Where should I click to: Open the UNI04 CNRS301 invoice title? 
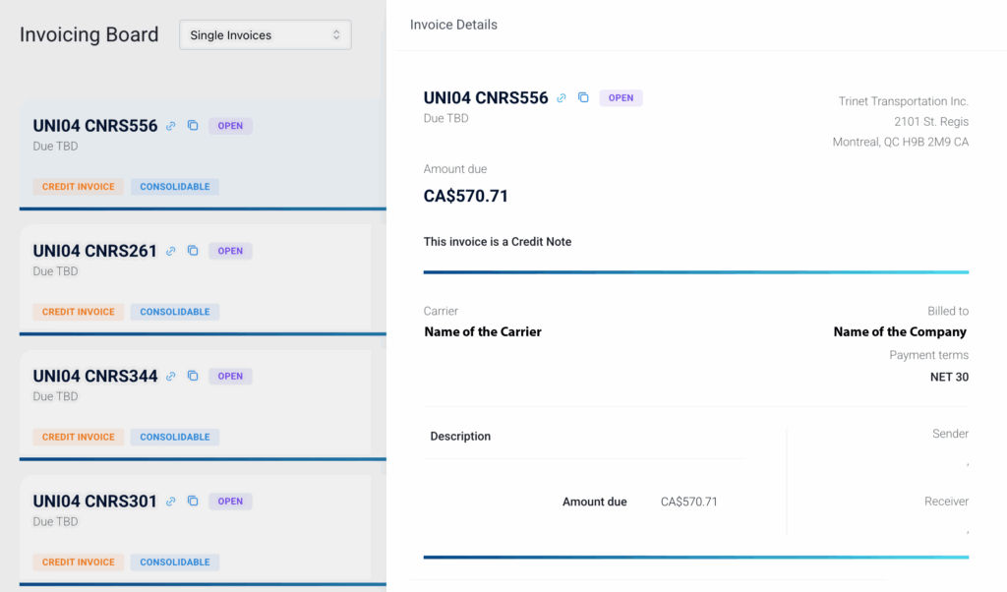[x=95, y=502]
